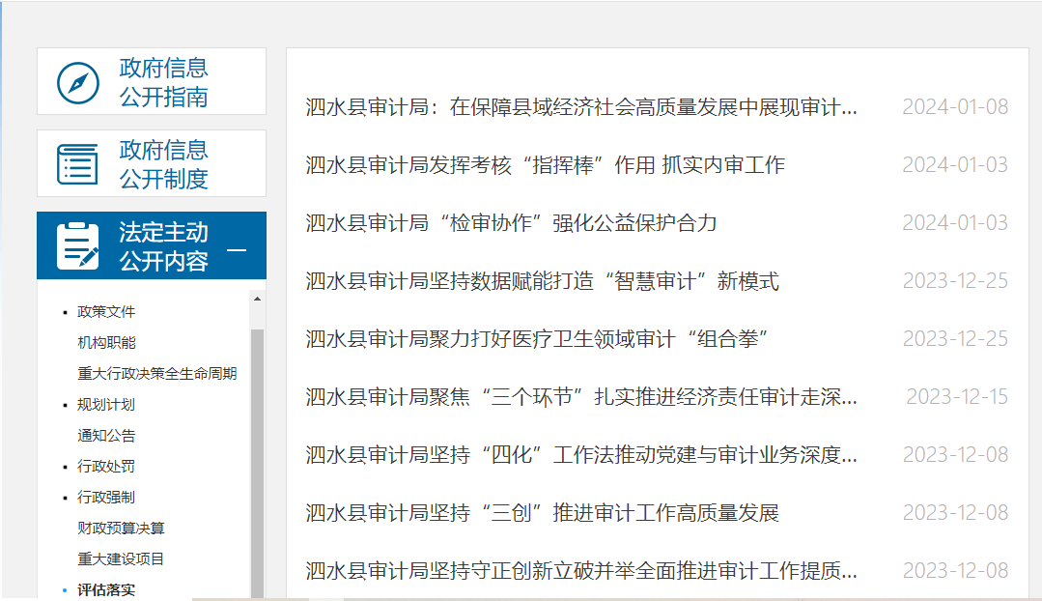
Task: Open article 聚力打好医疗卫生领域审计“组合拳”
Action: pyautogui.click(x=537, y=338)
